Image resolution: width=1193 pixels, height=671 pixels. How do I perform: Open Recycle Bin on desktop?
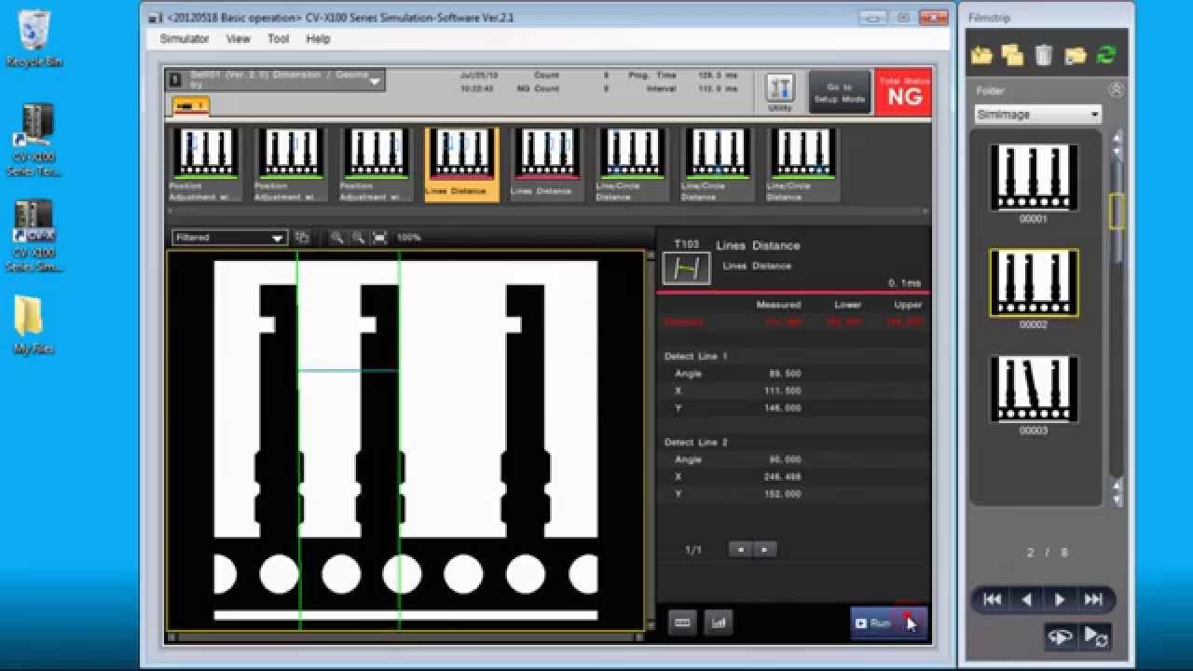point(34,38)
